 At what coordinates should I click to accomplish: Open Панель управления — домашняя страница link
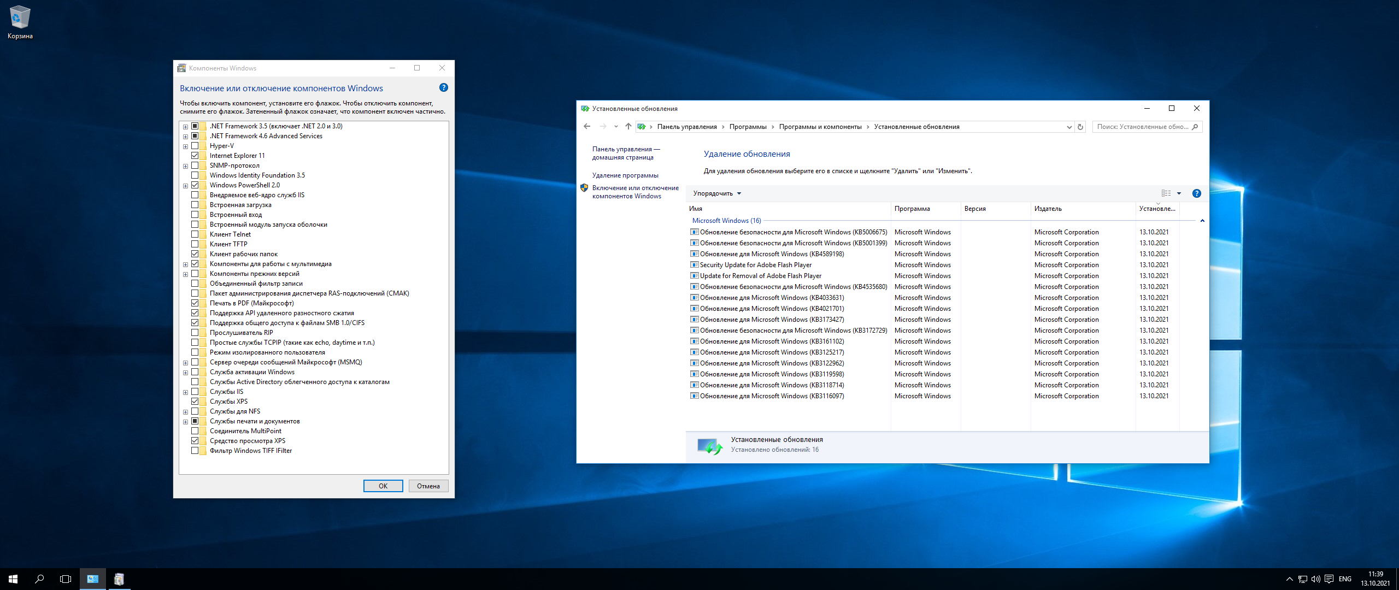626,154
